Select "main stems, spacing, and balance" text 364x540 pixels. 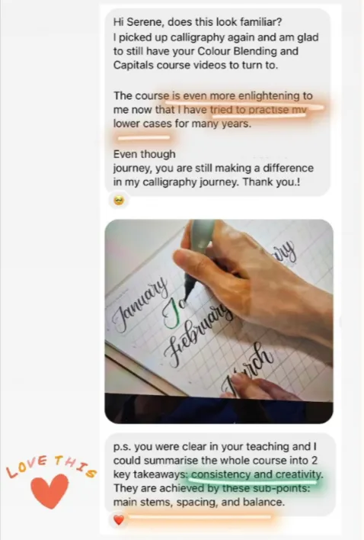click(x=199, y=503)
